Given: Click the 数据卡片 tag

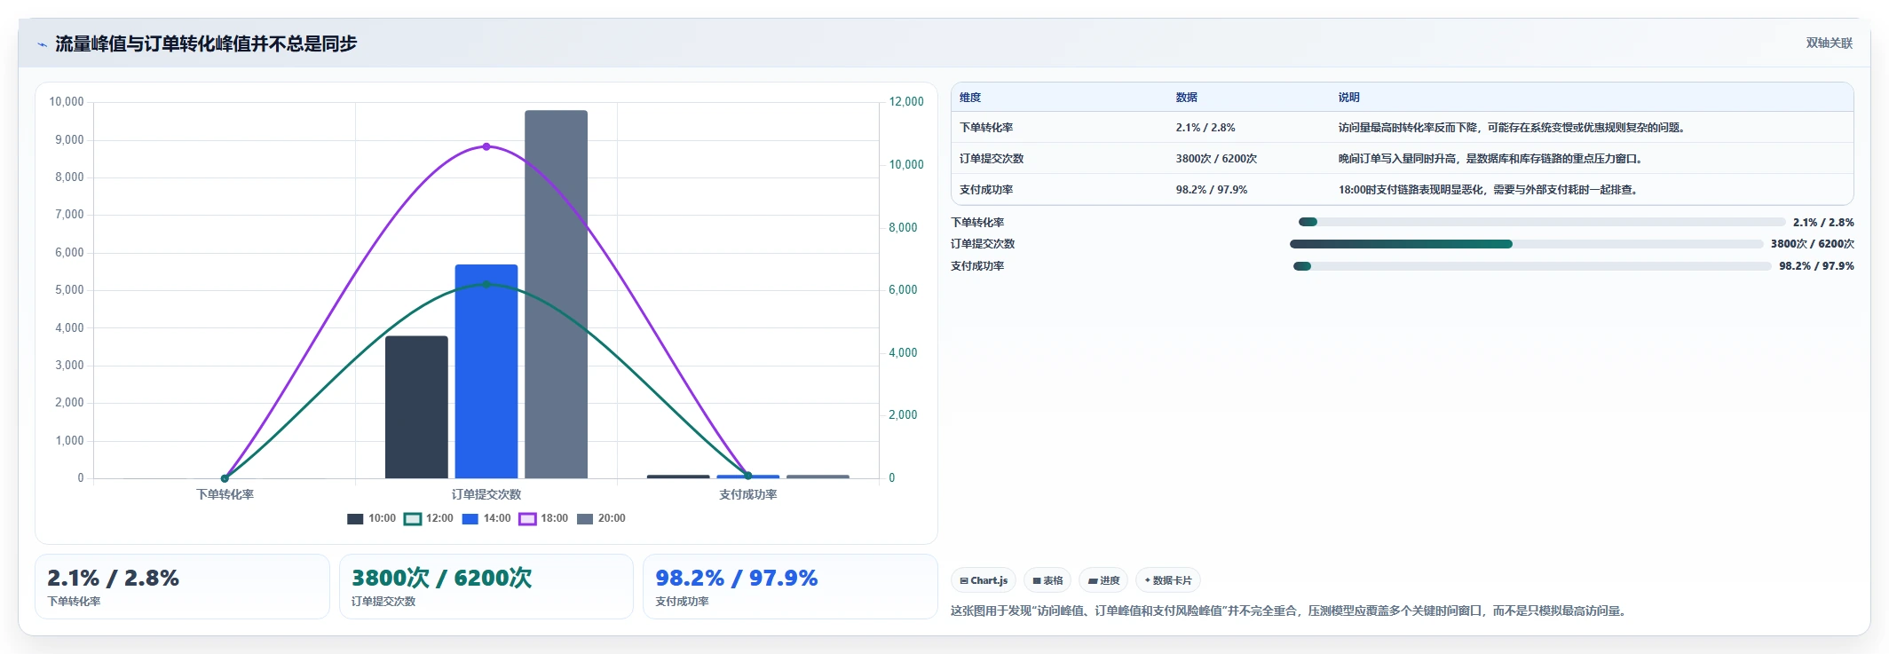Looking at the screenshot, I should point(1168,580).
